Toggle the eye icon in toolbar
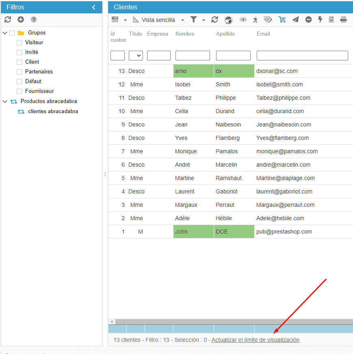The width and height of the screenshot is (353, 354). pos(243,19)
